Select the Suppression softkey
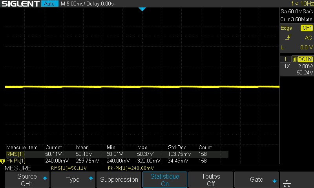The width and height of the screenshot is (314, 188). (x=119, y=180)
